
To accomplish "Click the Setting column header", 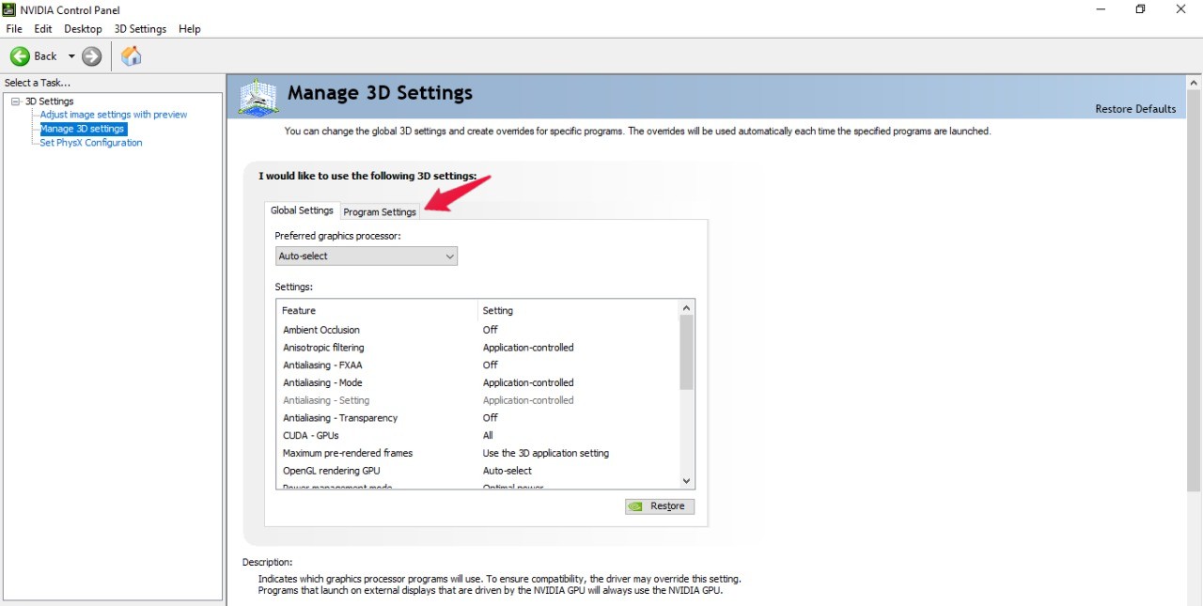I will tap(578, 310).
